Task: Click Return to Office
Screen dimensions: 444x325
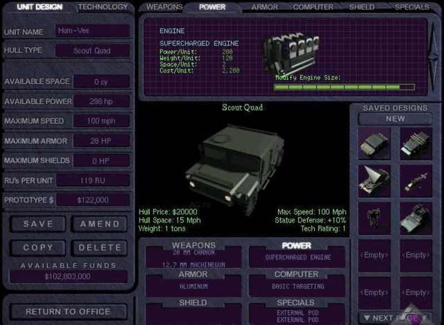Action: (68, 312)
